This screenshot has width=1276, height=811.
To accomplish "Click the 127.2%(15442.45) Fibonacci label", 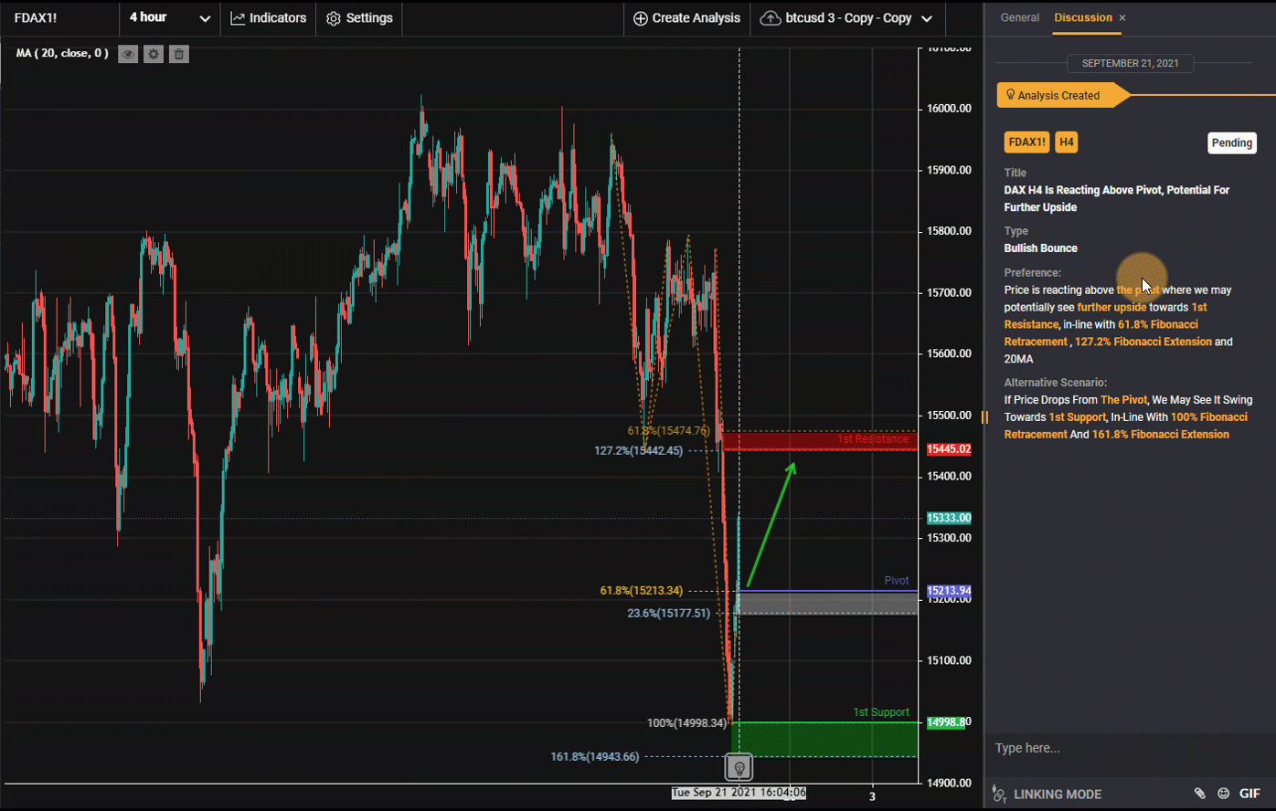I will (639, 450).
